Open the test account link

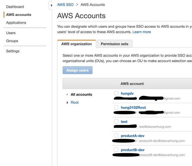[x=124, y=122]
